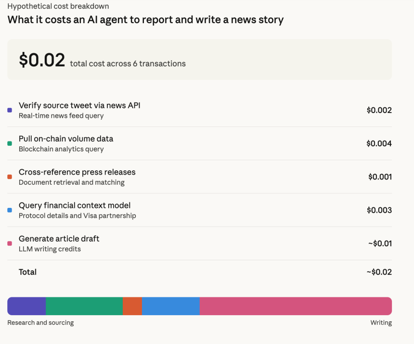Select the purple segment of the cost bar
The image size is (414, 344).
26,306
